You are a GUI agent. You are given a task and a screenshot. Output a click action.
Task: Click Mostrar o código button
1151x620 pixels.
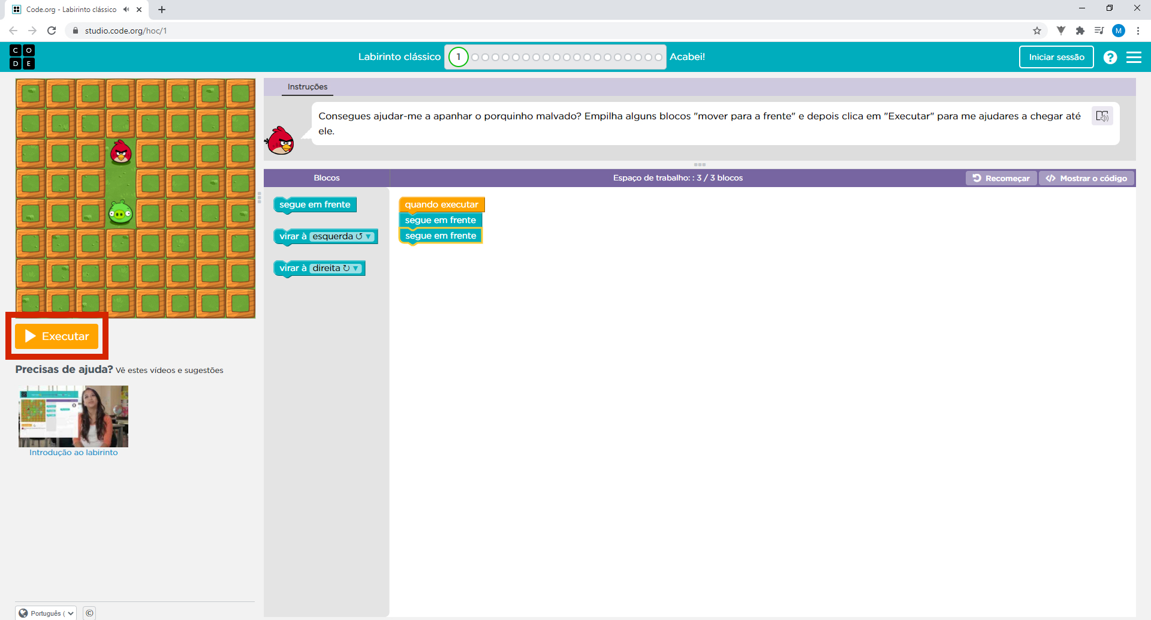[1086, 178]
